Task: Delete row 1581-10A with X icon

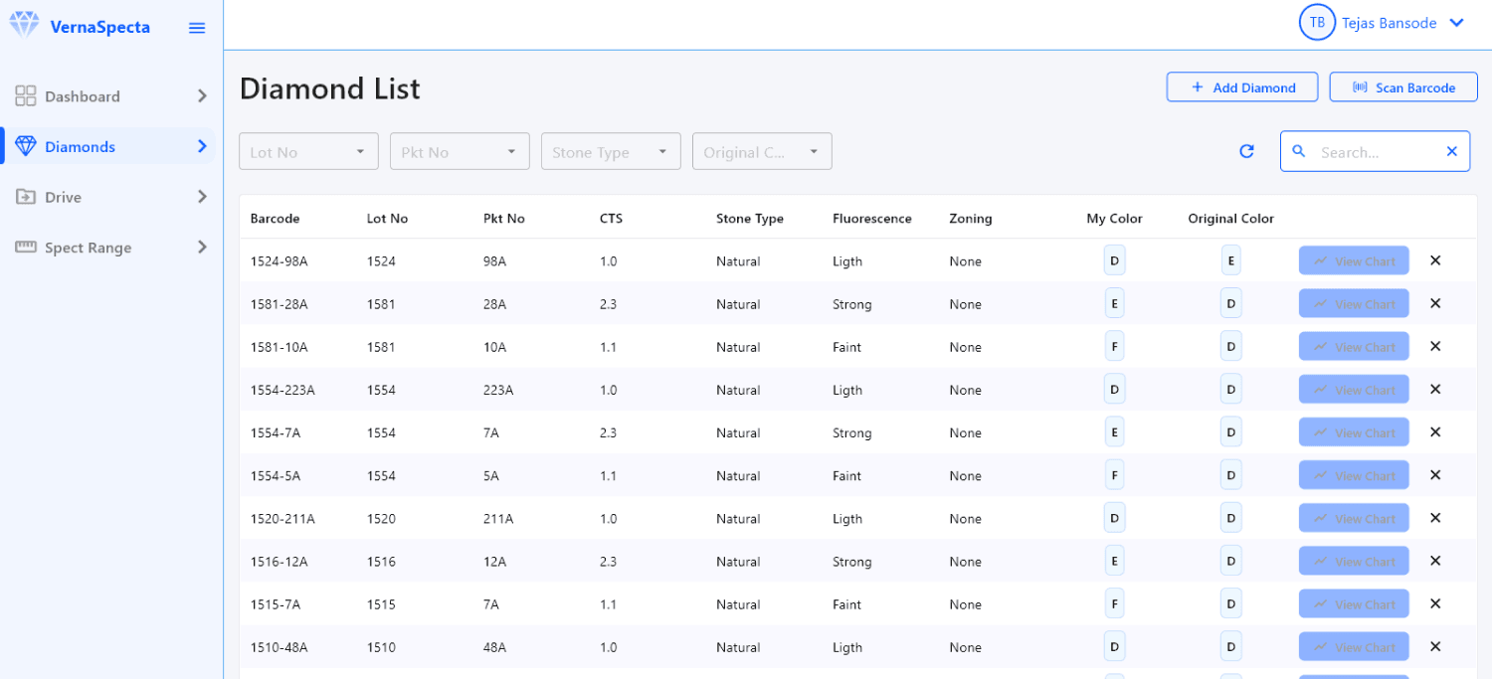Action: click(1435, 346)
